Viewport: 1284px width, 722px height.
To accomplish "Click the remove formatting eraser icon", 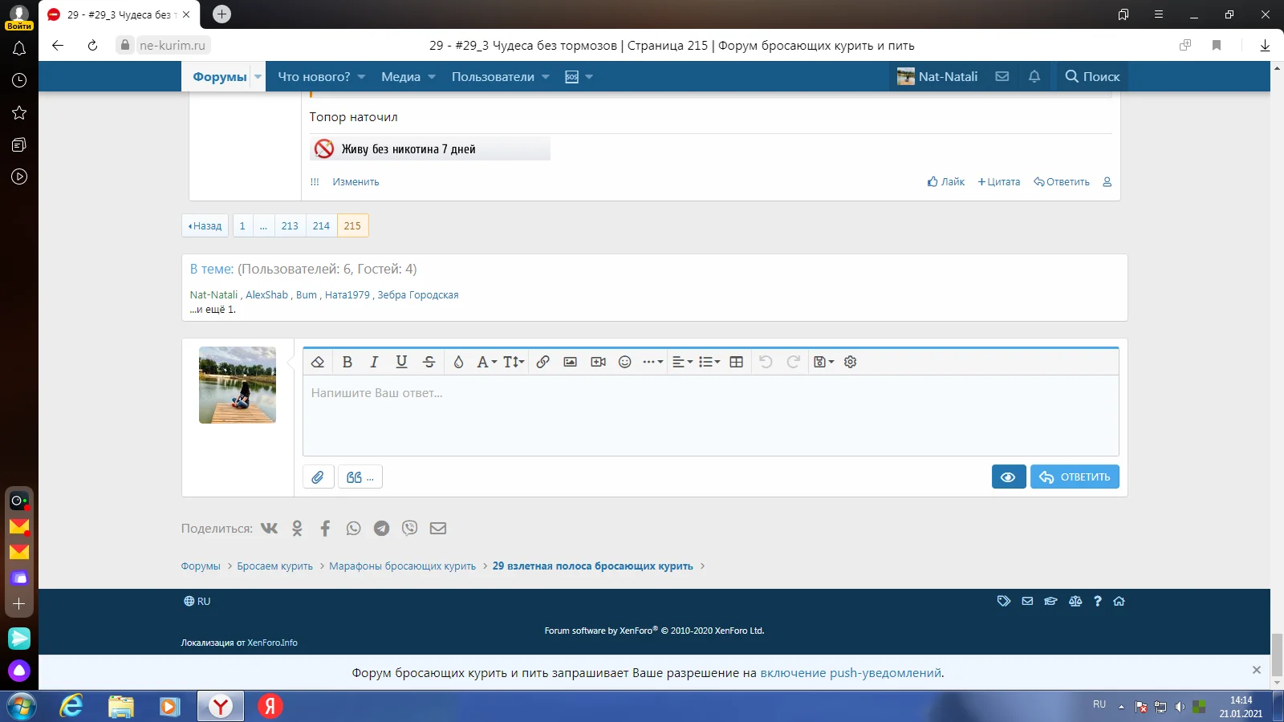I will pyautogui.click(x=318, y=362).
